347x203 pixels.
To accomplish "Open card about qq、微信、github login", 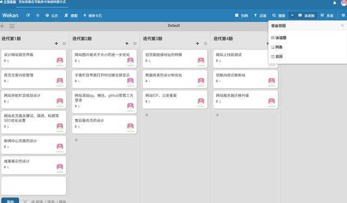I will pos(104,102).
